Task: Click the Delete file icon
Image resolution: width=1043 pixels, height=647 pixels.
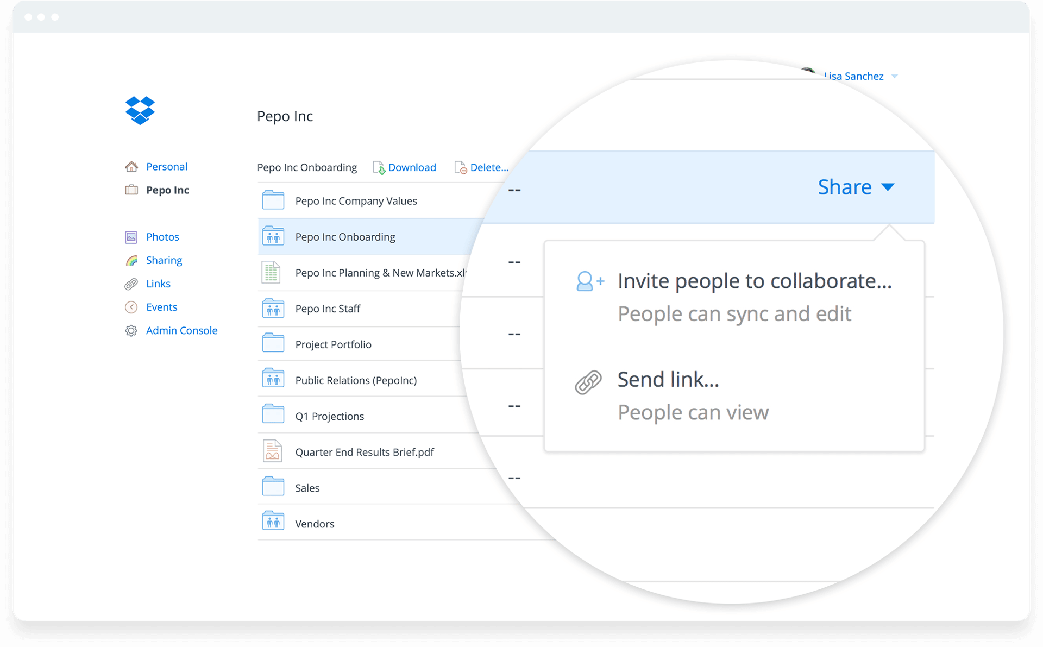Action: point(460,168)
